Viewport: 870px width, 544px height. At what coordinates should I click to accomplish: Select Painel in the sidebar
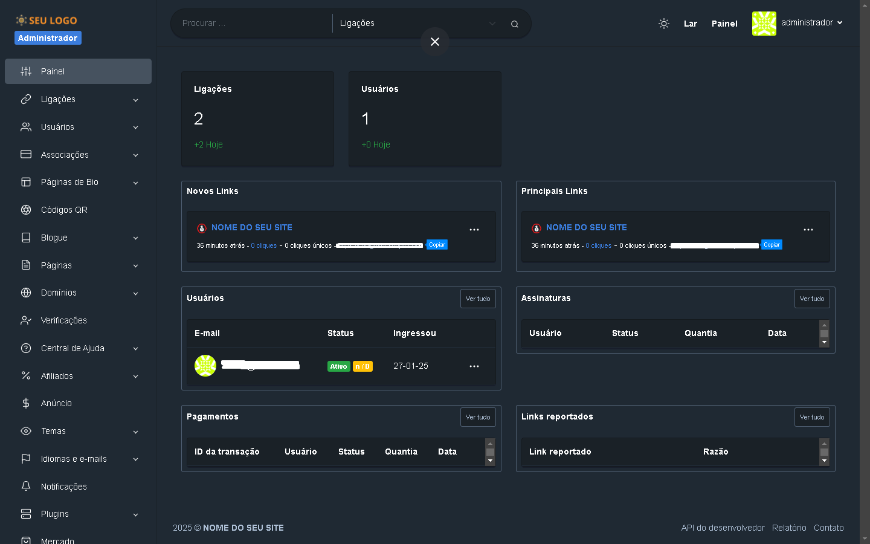pyautogui.click(x=79, y=71)
